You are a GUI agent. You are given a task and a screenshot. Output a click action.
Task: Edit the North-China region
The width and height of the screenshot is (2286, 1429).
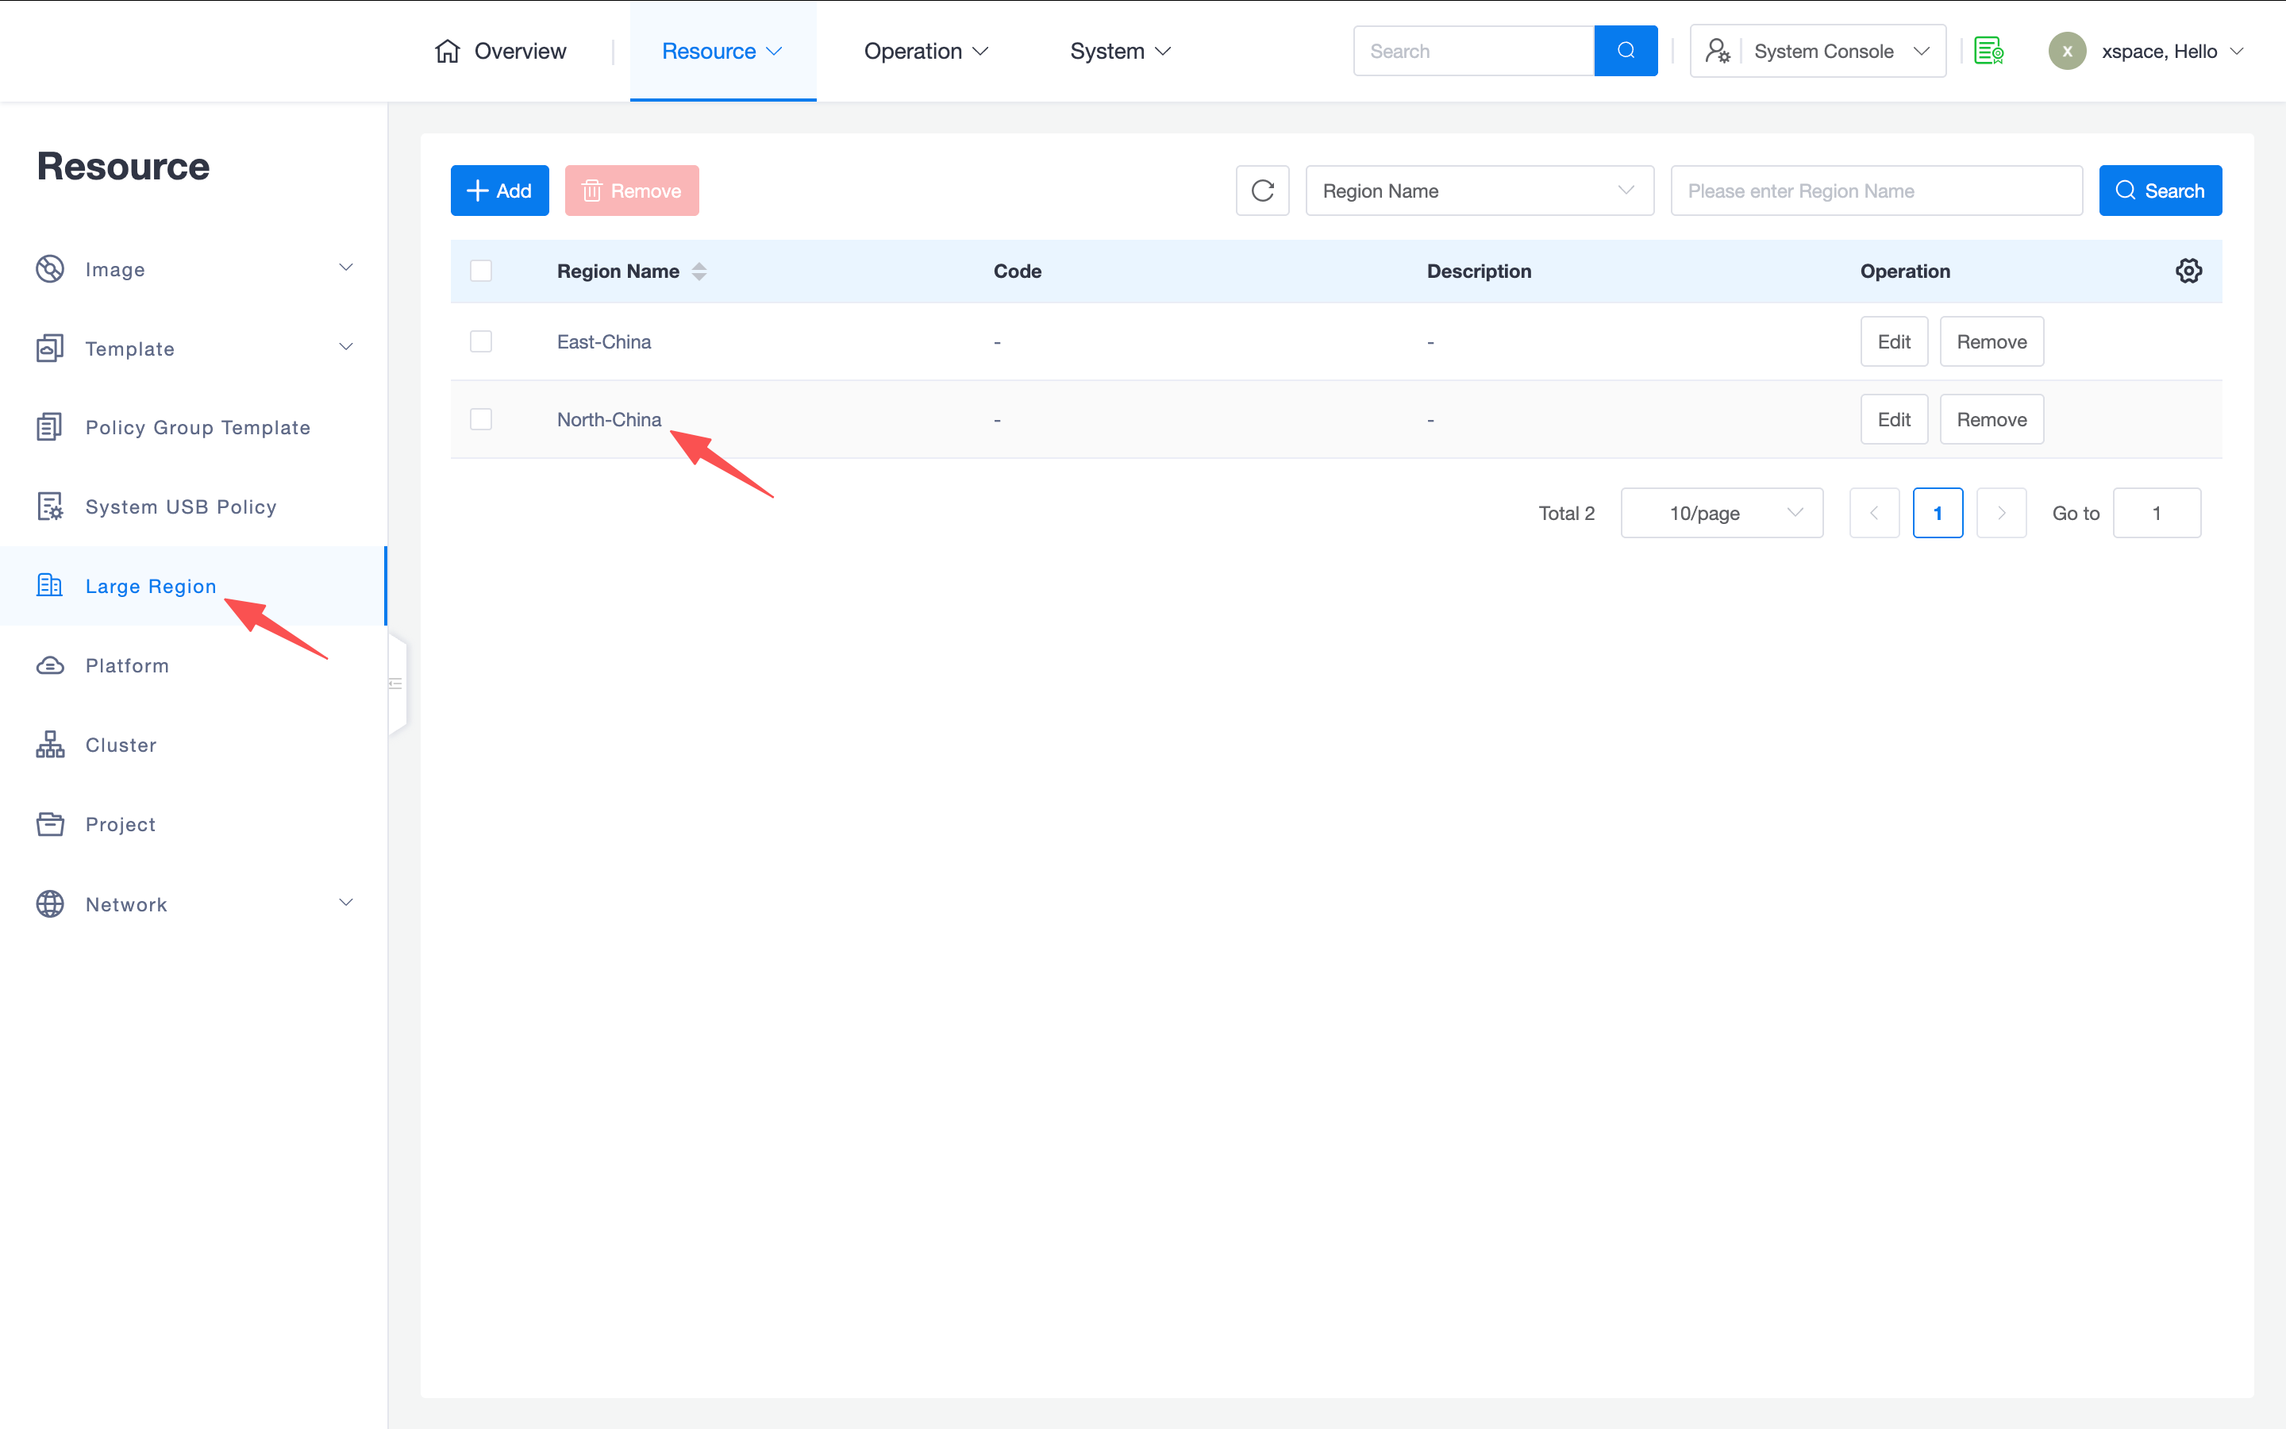pos(1893,420)
